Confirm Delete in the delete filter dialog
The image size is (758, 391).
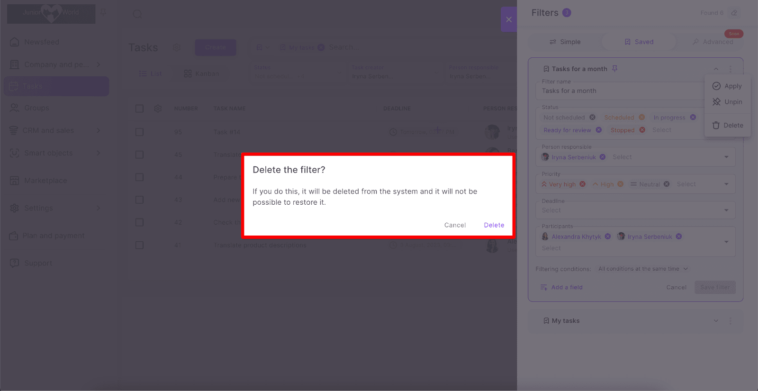click(494, 225)
